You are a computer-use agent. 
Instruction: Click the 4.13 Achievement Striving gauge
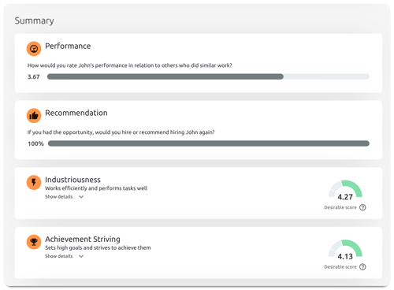pos(345,250)
